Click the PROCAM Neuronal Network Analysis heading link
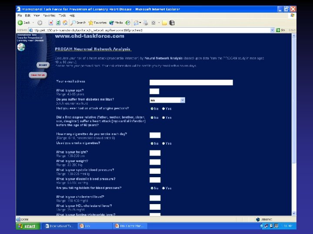313x234 pixels. [93, 49]
